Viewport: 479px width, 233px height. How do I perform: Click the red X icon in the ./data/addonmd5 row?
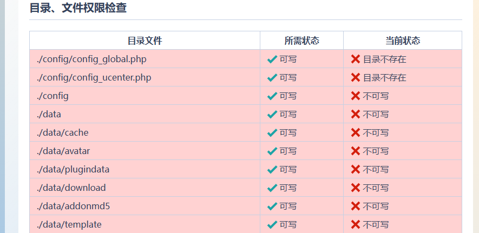[x=356, y=206]
